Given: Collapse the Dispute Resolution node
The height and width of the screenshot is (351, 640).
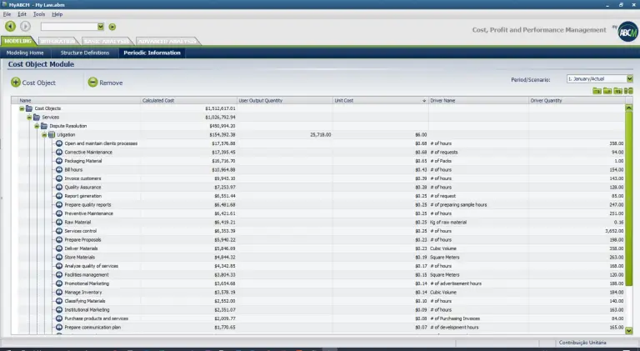Looking at the screenshot, I should 35,126.
